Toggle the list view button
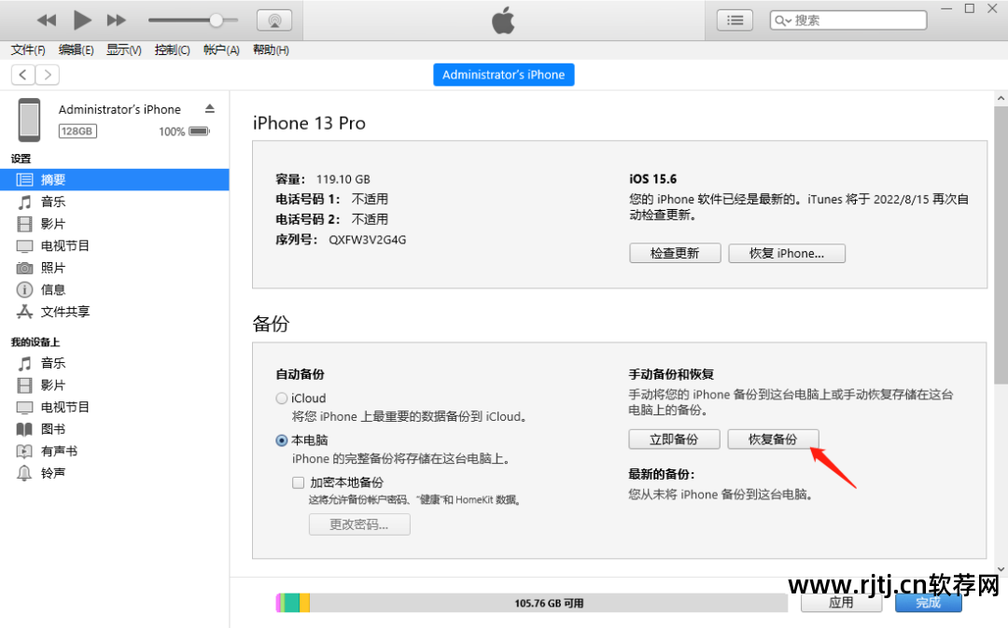The height and width of the screenshot is (628, 1008). 735,21
